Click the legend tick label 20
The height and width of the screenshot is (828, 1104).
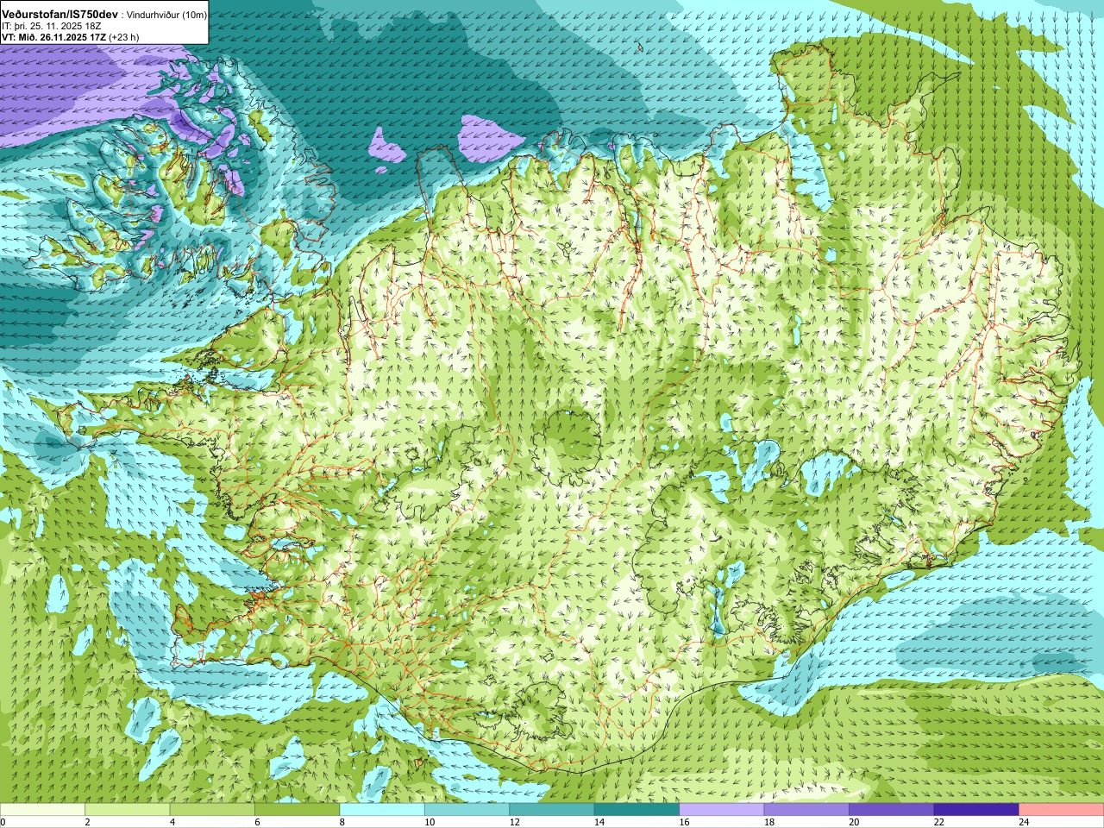tap(855, 822)
